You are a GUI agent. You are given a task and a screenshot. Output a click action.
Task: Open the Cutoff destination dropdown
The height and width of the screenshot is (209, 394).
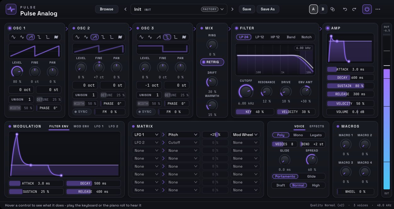click(183, 143)
